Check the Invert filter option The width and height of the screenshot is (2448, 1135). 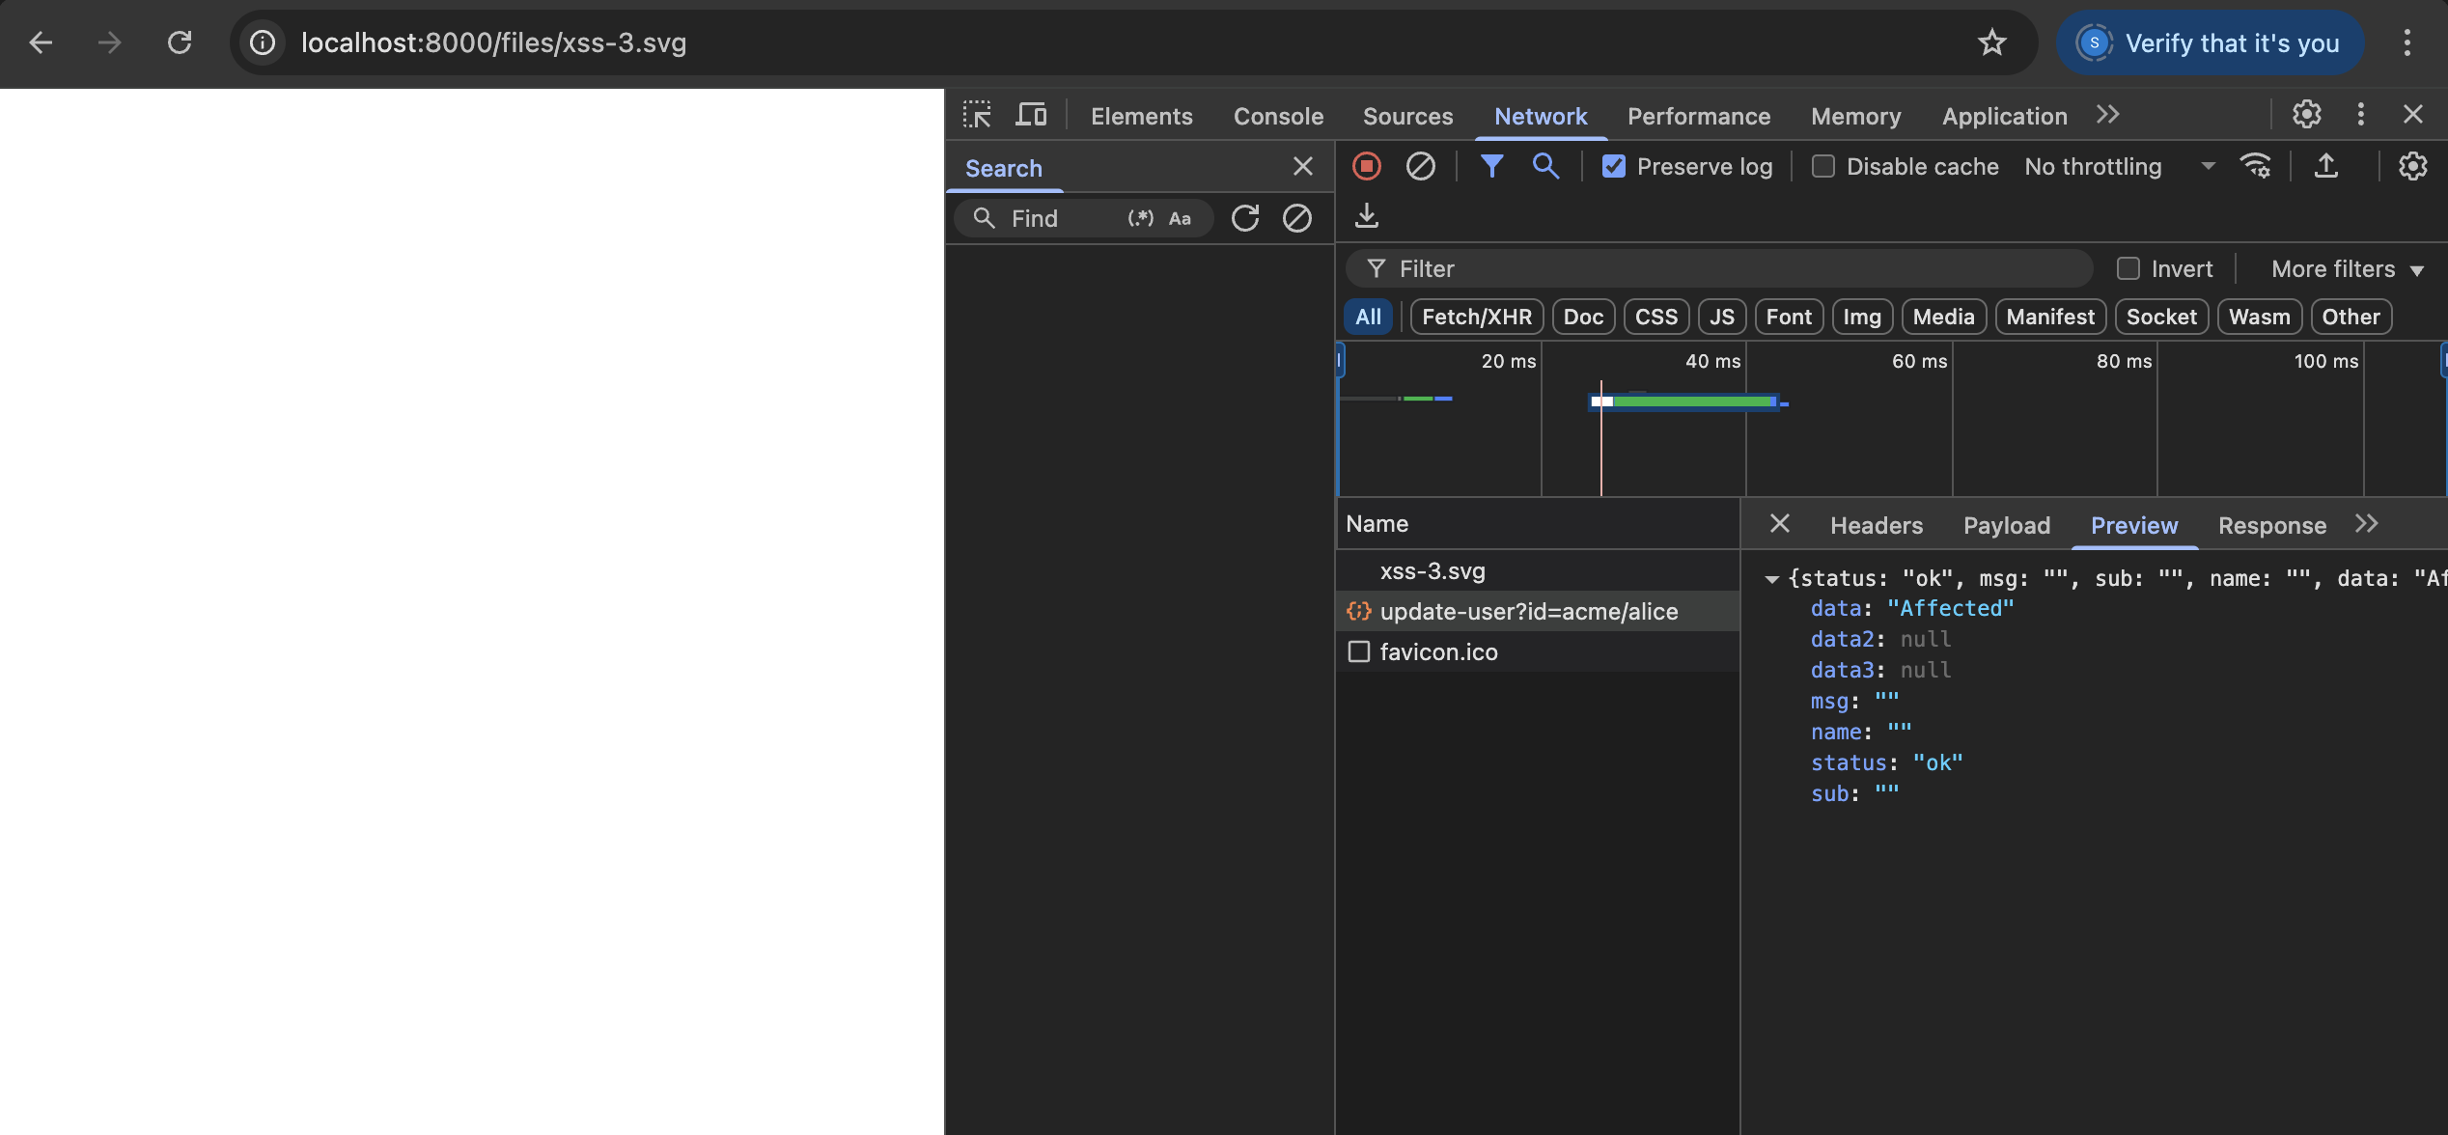[x=2128, y=268]
